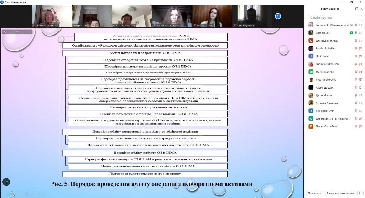The width and height of the screenshot is (365, 198).
Task: Select Liudmyla S. video thumbnail
Action: (52, 16)
